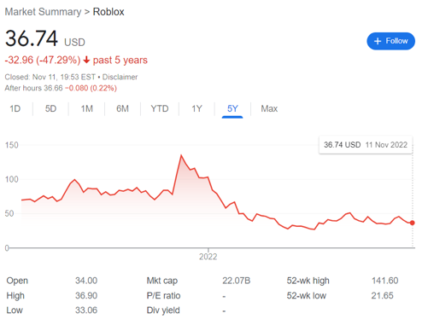Click the red down arrow icon
This screenshot has height=319, width=428.
point(86,60)
